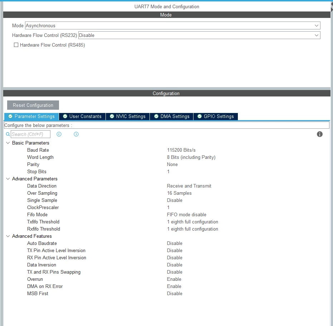Enable Hardware Flow Control (RS485) checkbox
This screenshot has height=326, width=333.
16,45
